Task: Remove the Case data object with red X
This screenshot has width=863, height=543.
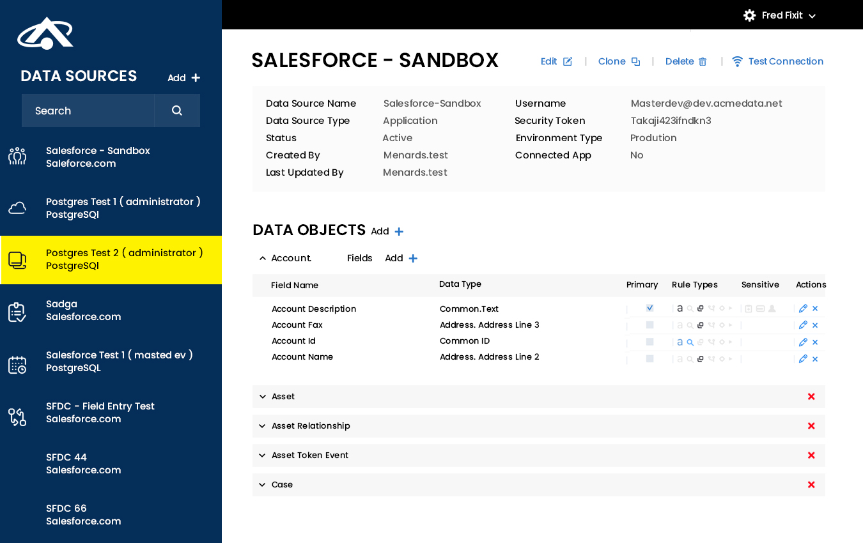Action: [x=811, y=485]
